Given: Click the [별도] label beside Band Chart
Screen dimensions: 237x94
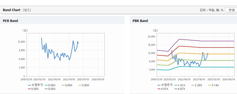Looking at the screenshot, I should click(27, 10).
